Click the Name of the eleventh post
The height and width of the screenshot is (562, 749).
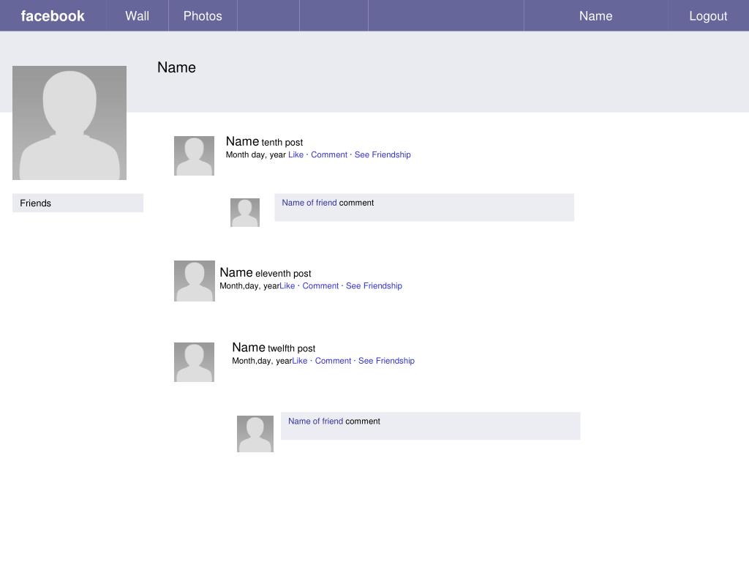(x=236, y=272)
